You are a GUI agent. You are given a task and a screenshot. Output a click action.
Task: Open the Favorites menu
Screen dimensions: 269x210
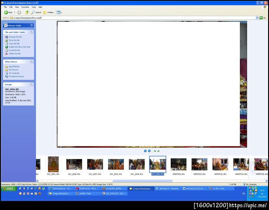[25, 7]
